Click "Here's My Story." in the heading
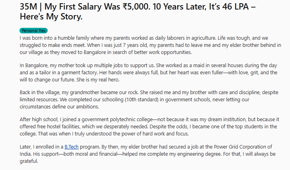 point(51,17)
